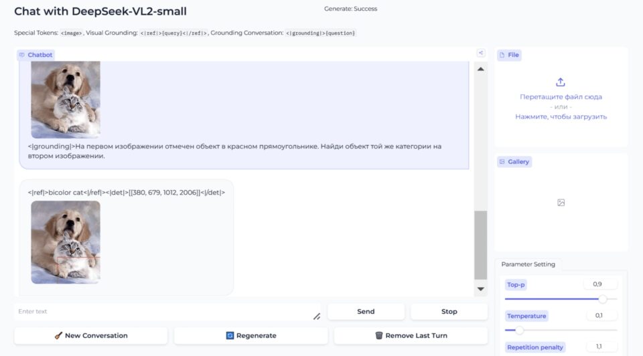Click the Temperature label

526,316
